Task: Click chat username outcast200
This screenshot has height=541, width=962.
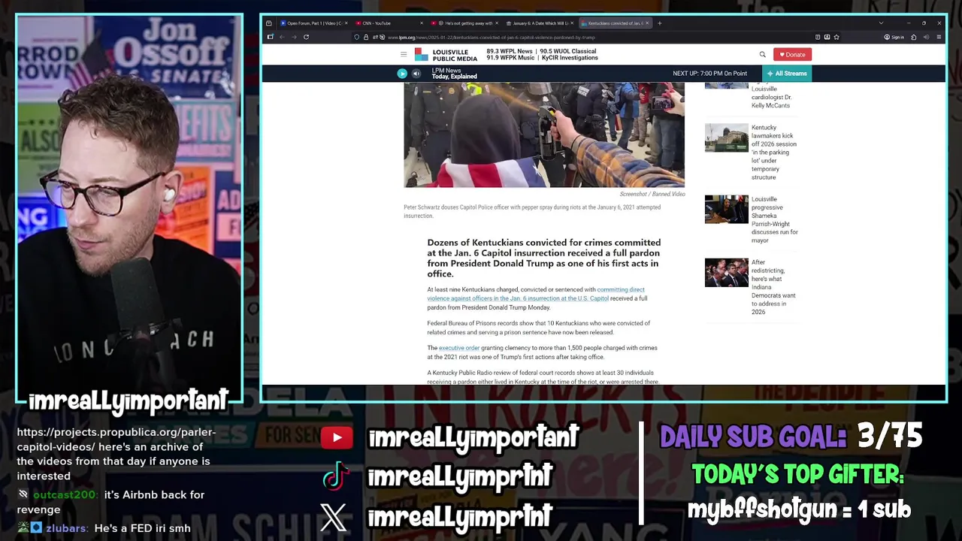Action: [65, 494]
